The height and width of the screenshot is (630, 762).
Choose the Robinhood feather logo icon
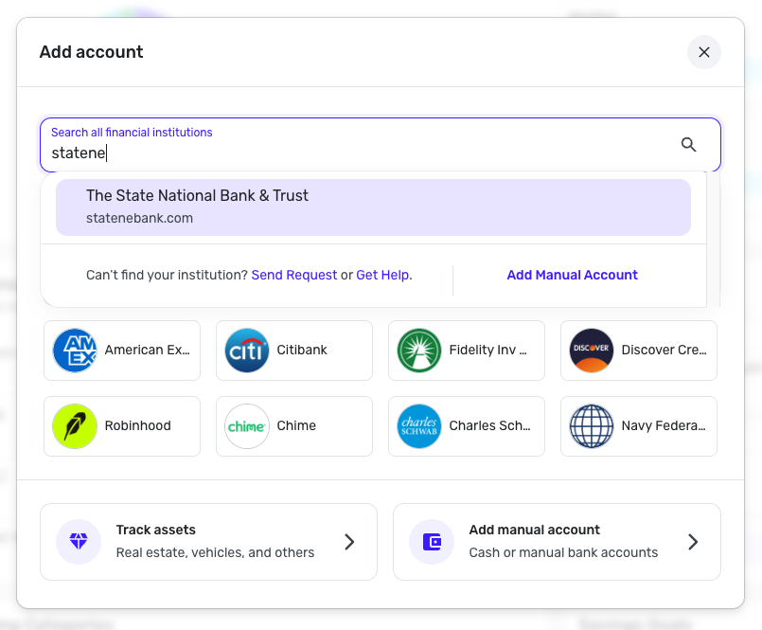tap(76, 426)
